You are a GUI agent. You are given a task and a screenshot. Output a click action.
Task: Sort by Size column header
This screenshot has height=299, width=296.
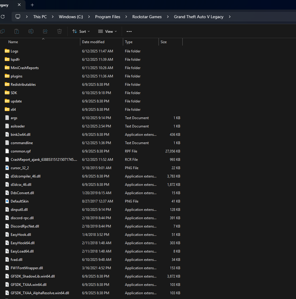pos(164,42)
